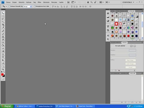144x108 pixels.
Task: Open Yeni Metin Belgesi taskbar window
Action: 65,106
